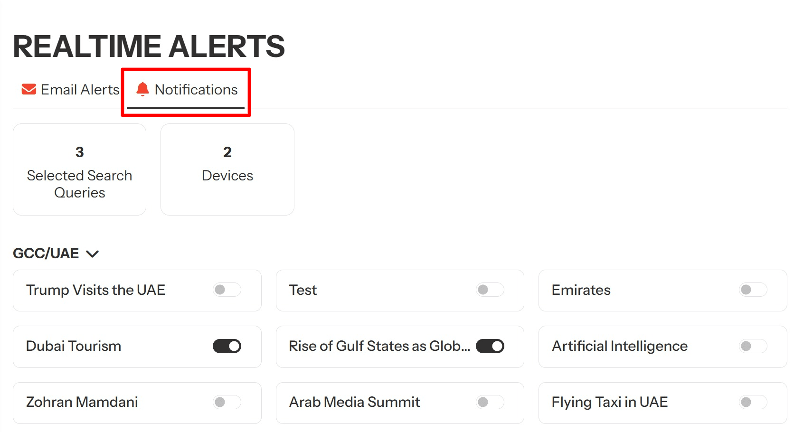Toggle on Zohran Mamdani notifications
The width and height of the screenshot is (794, 432).
227,402
